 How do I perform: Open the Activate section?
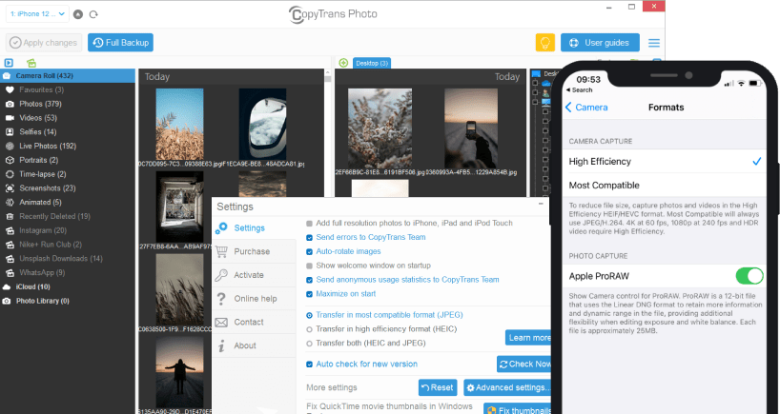point(255,275)
